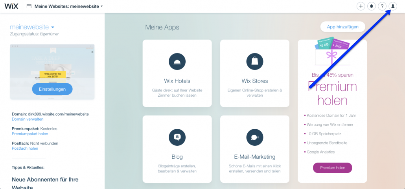Click the gift box premium illustration
405x189 pixels.
(332, 51)
